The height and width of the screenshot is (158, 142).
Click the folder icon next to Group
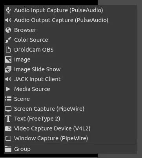8,149
